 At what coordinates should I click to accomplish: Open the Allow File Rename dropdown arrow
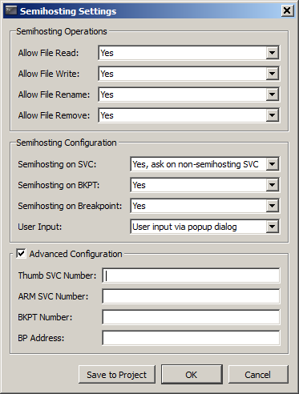point(273,94)
